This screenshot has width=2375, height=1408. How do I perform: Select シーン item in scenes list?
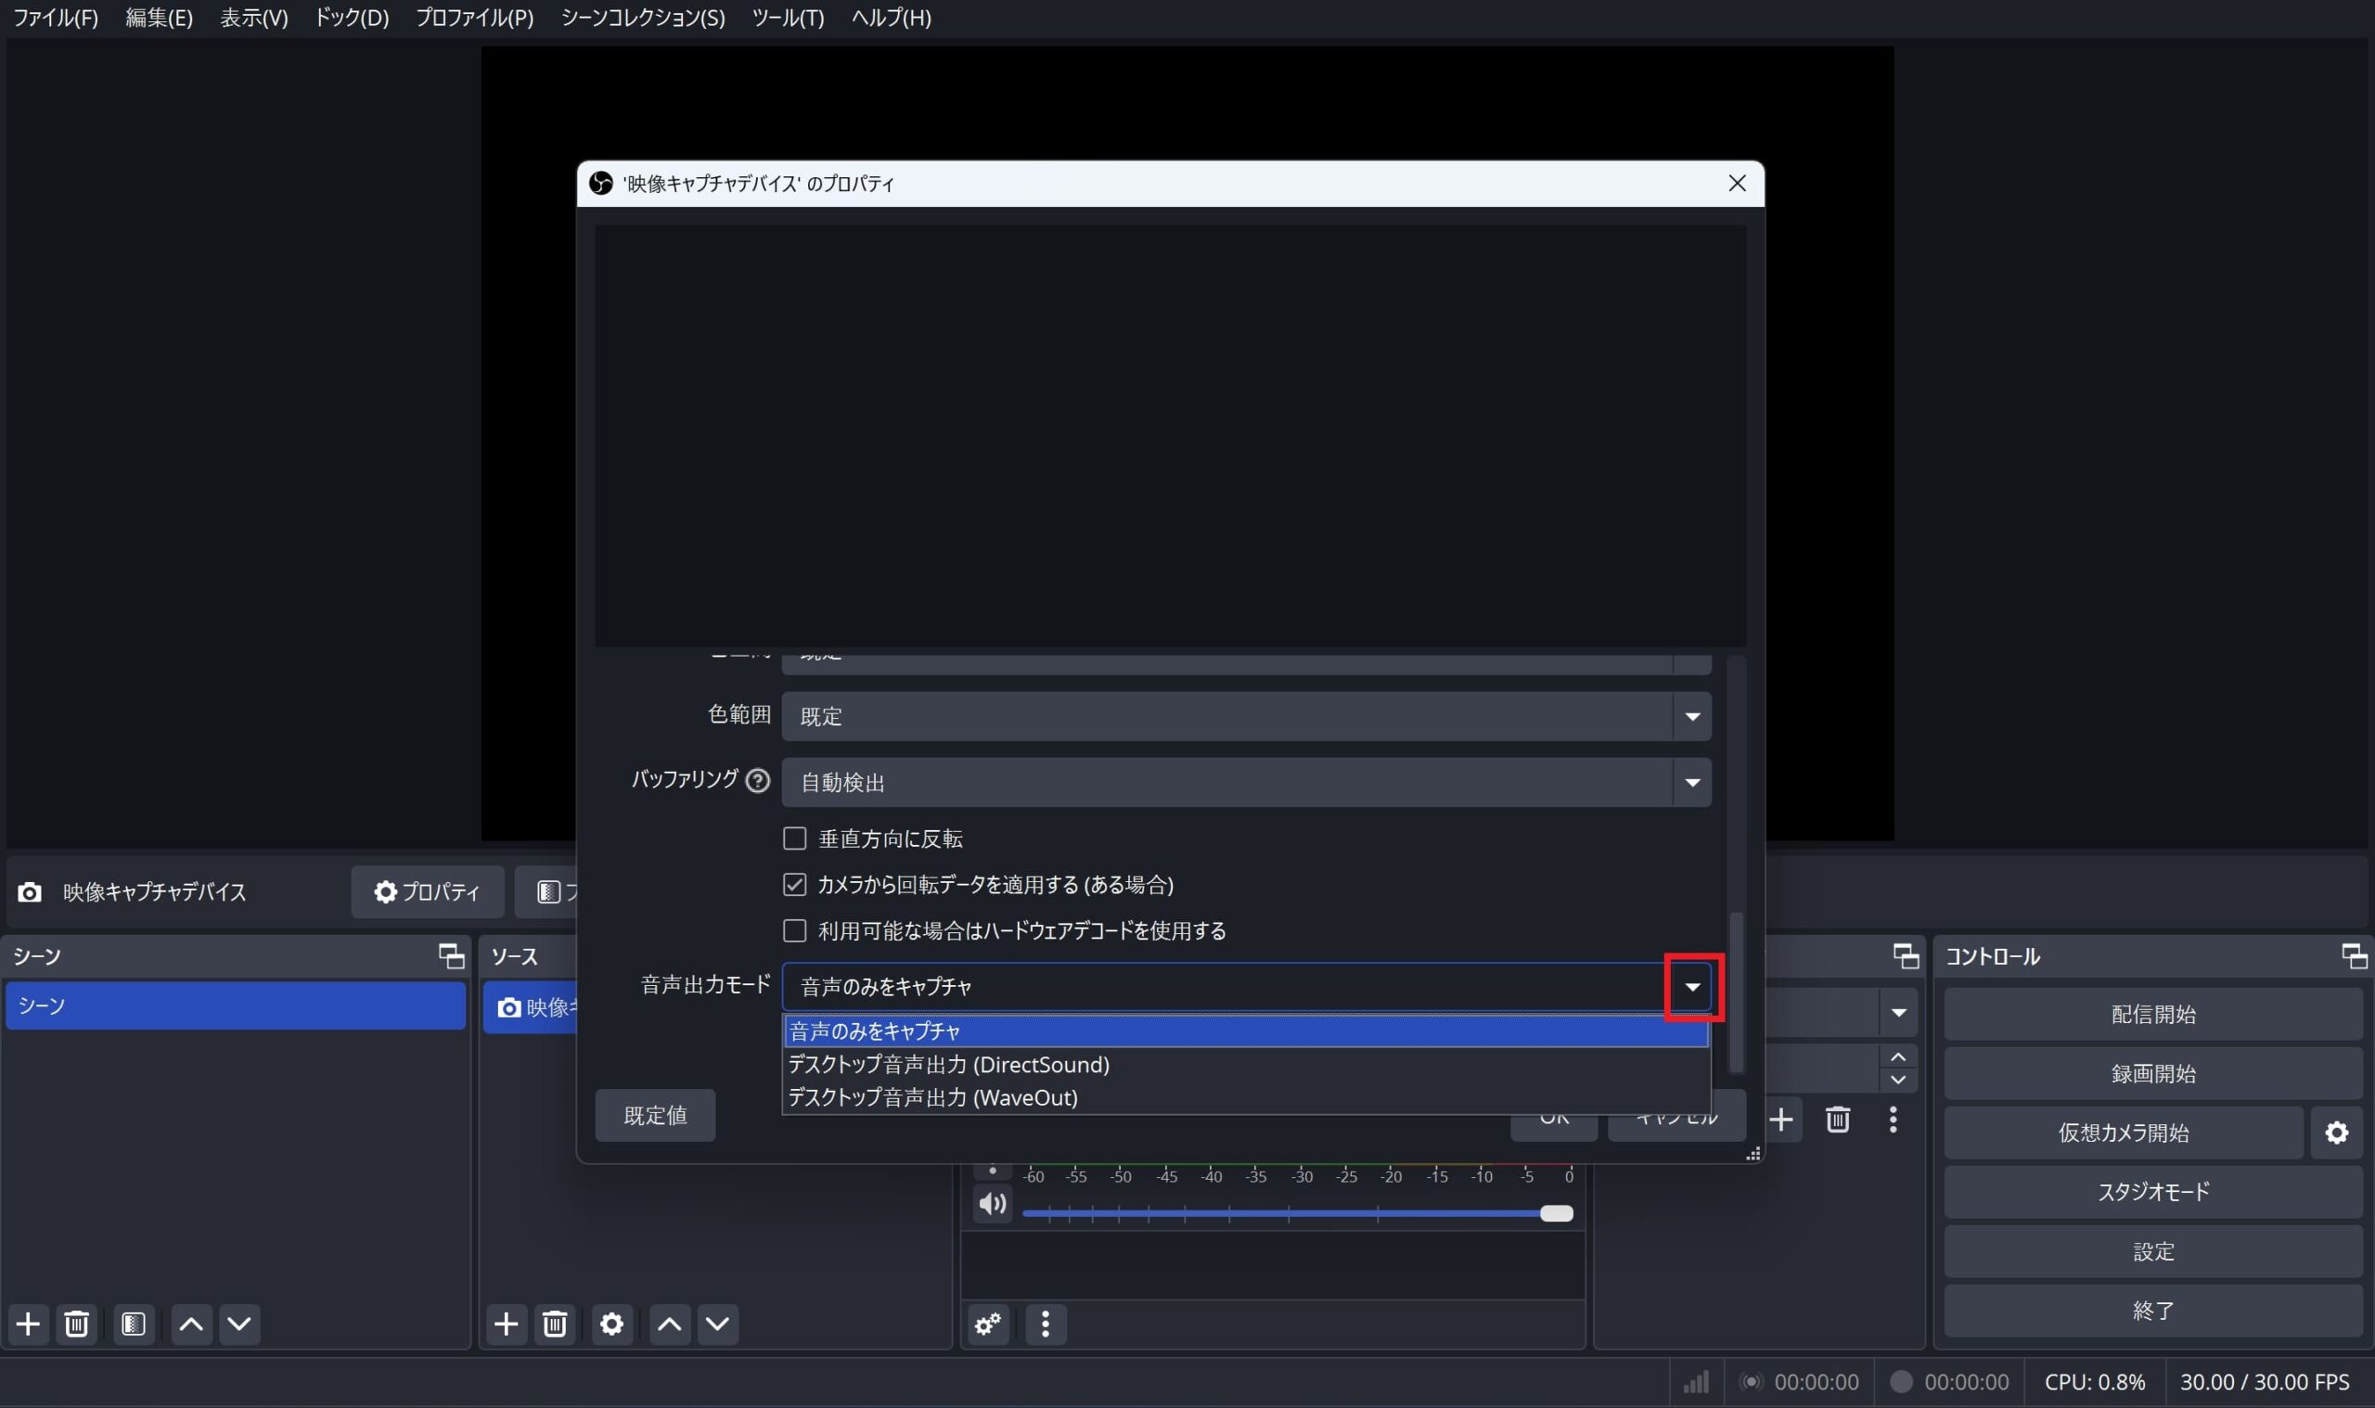pyautogui.click(x=236, y=1005)
